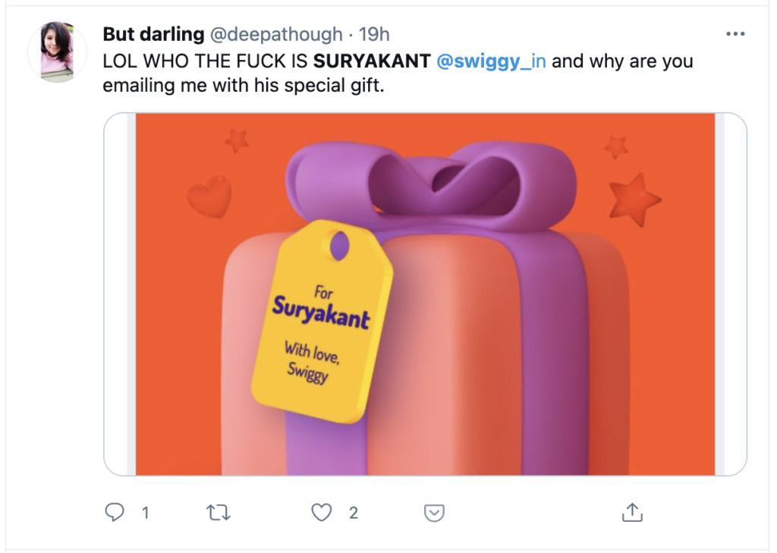Click the reply count number 1
The height and width of the screenshot is (553, 777).
(x=145, y=514)
